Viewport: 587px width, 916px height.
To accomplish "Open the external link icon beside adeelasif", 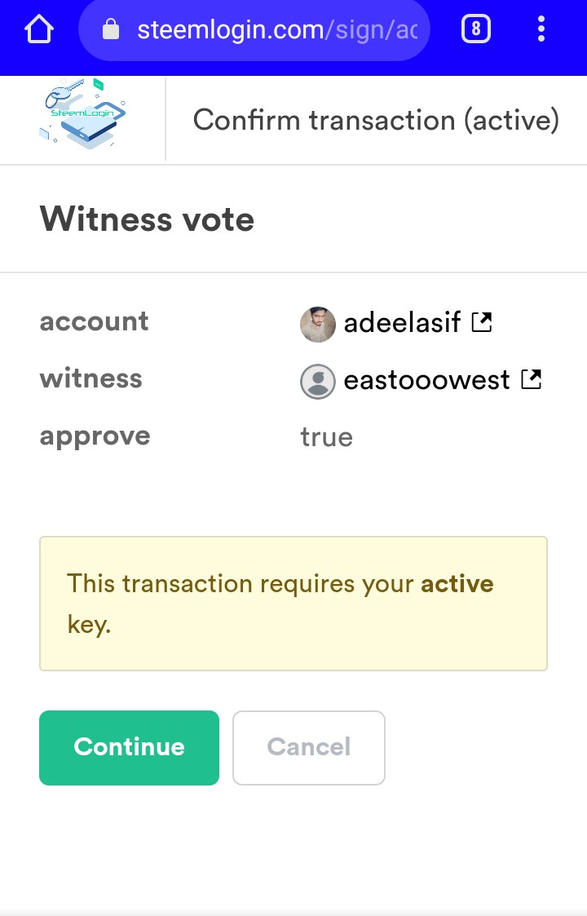I will coord(483,322).
